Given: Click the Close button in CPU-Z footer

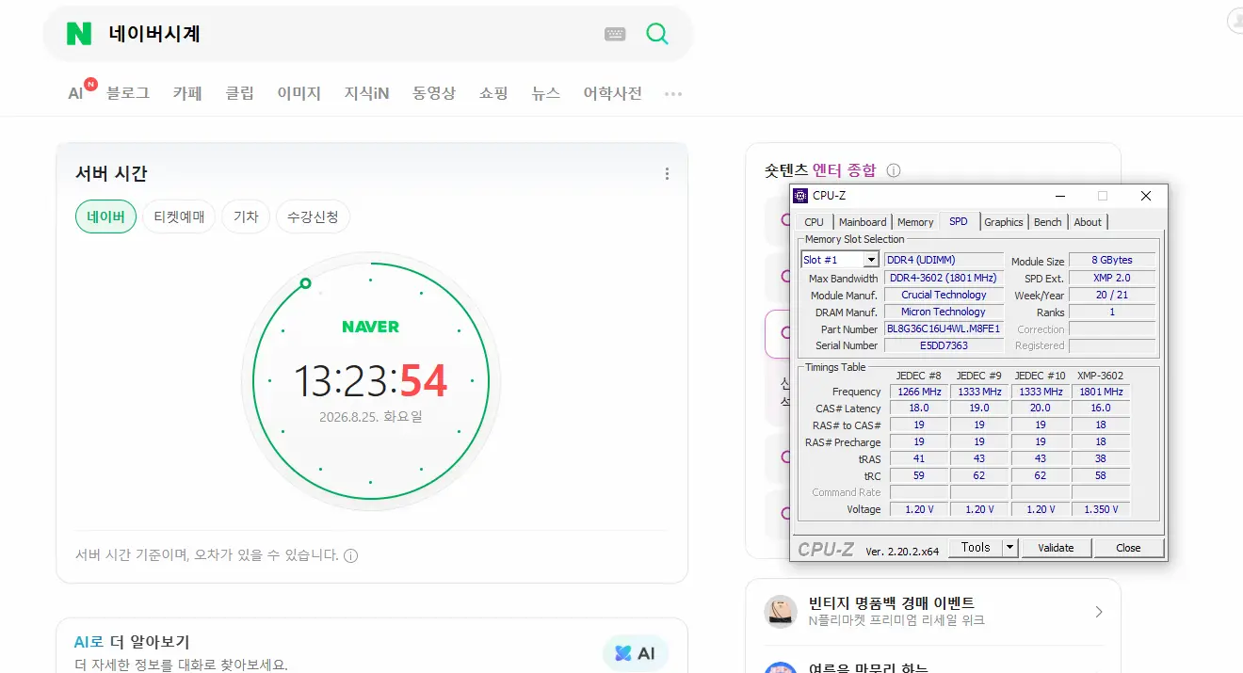Looking at the screenshot, I should coord(1128,547).
